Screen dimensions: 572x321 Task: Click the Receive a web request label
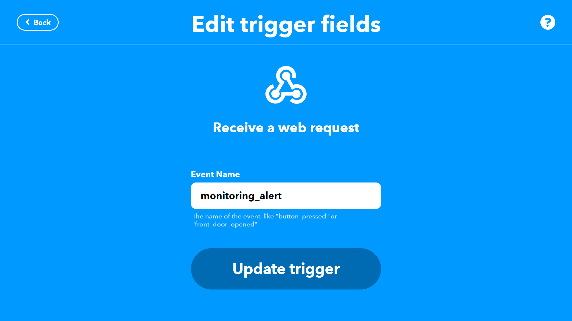pos(286,128)
